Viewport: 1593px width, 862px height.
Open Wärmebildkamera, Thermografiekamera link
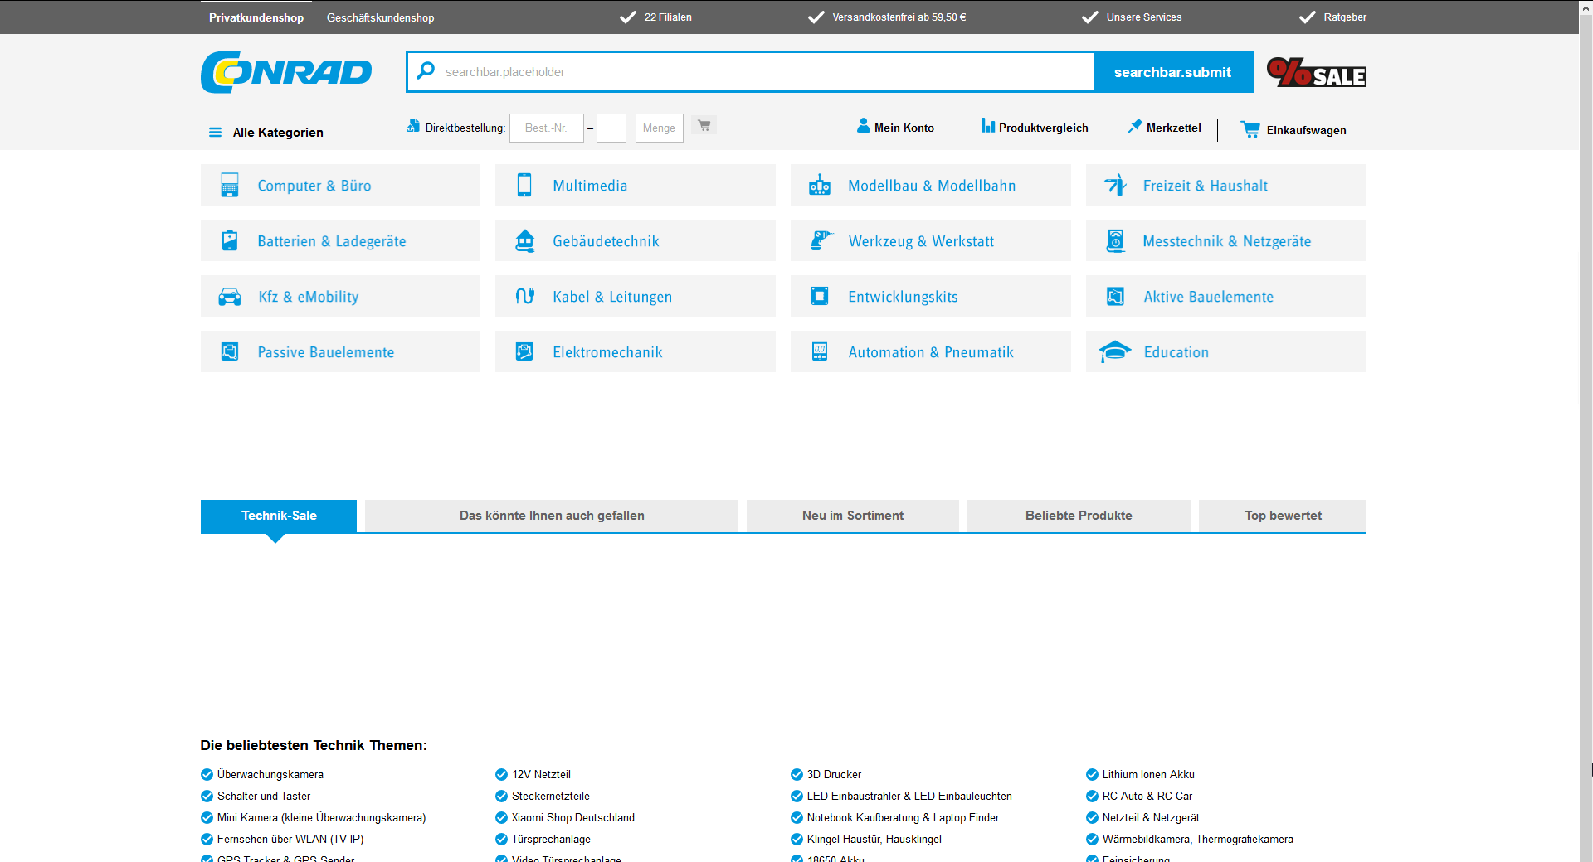(1197, 840)
